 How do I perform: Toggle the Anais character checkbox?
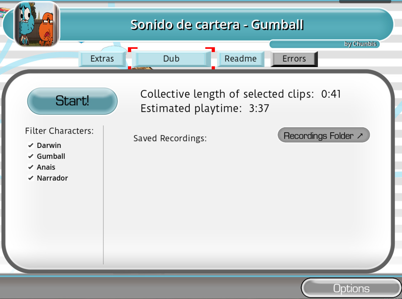click(x=31, y=167)
